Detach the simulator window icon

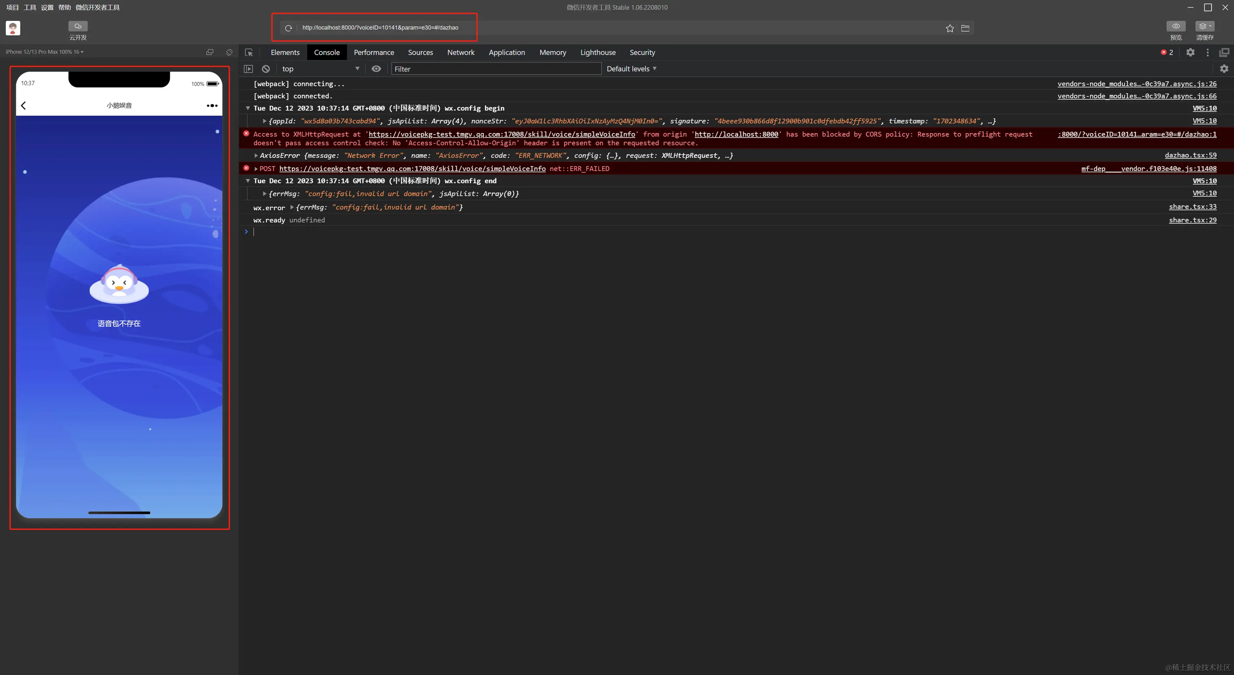(x=210, y=52)
